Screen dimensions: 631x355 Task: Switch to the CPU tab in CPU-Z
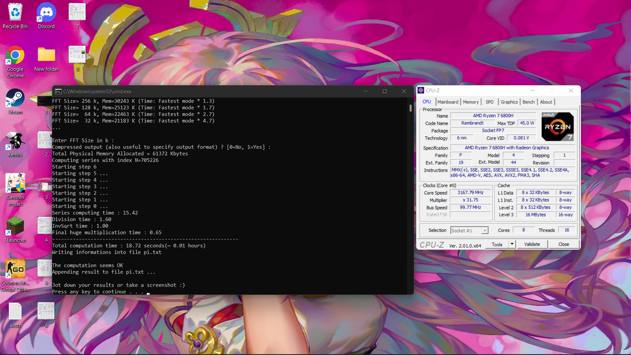click(427, 102)
